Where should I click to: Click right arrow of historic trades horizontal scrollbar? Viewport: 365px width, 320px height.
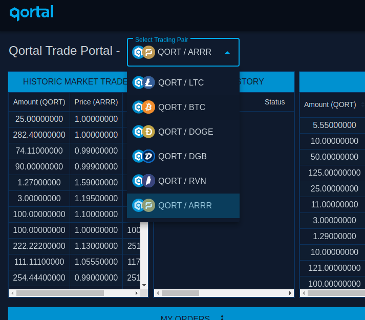137,293
